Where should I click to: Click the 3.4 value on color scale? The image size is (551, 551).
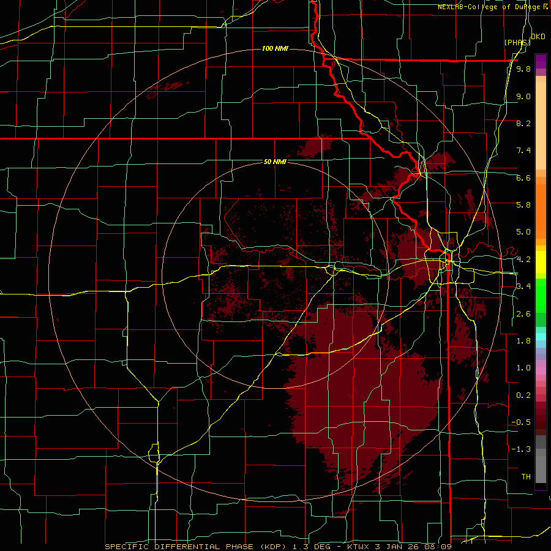[523, 287]
